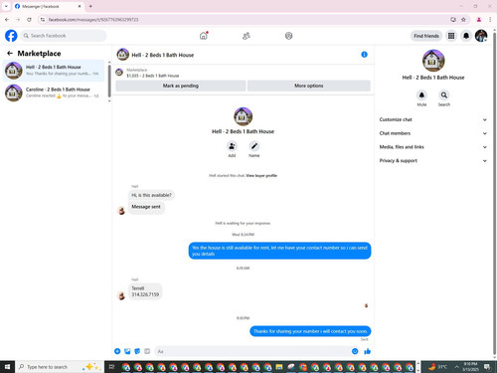Open the Groups icon in top navigation

288,36
